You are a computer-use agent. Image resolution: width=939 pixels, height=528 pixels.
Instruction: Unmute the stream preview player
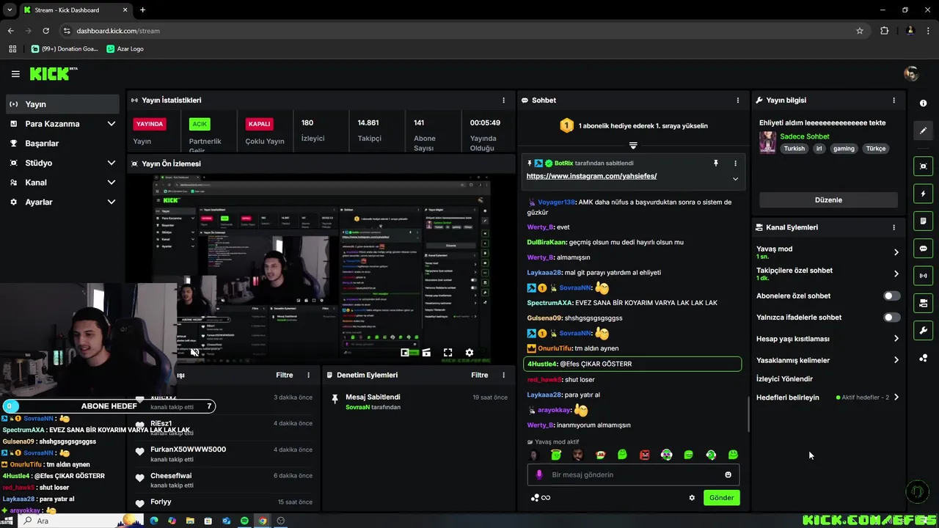click(195, 353)
